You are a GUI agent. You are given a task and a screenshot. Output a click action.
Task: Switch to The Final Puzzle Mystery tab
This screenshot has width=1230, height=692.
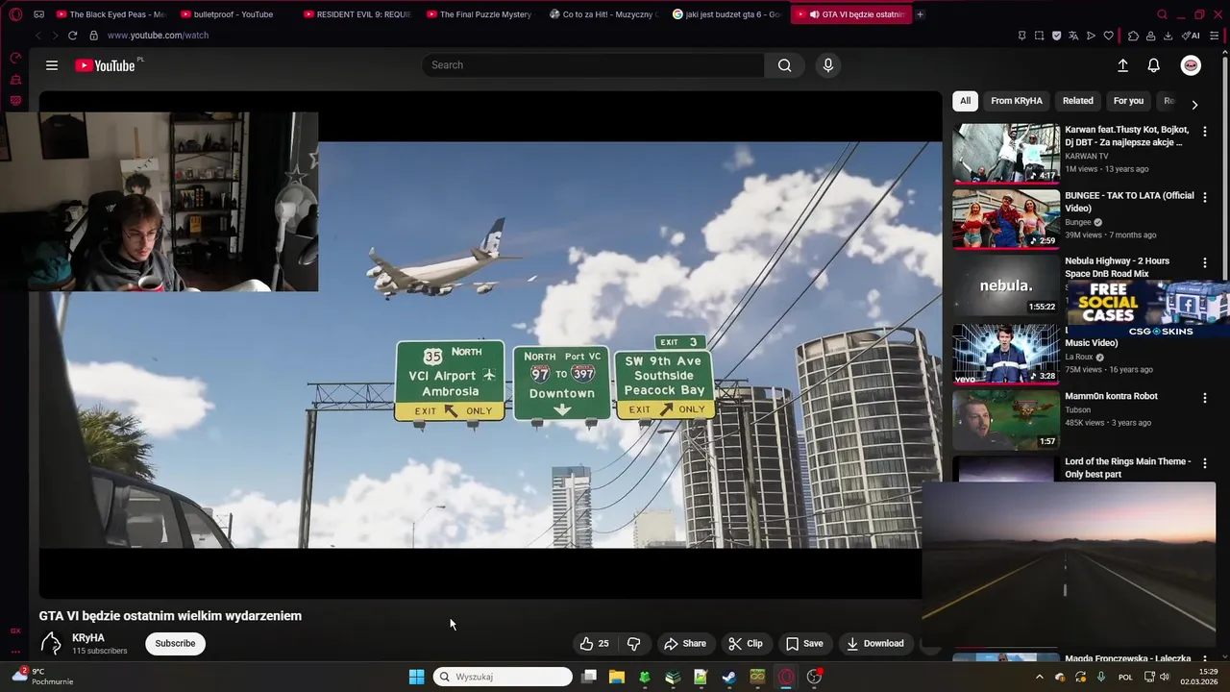pyautogui.click(x=480, y=14)
